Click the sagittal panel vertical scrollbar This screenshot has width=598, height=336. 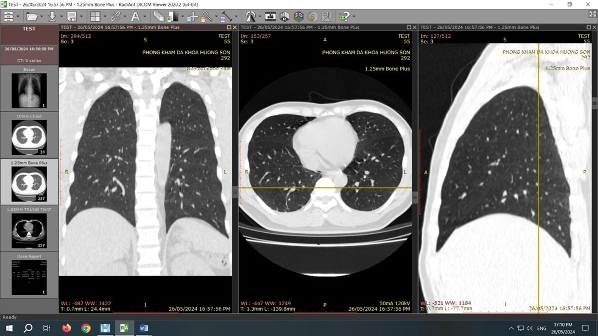coord(595,165)
